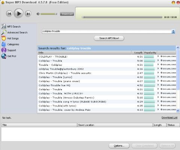Click the Categories folder icon
This screenshot has height=150, width=180.
tap(4, 44)
